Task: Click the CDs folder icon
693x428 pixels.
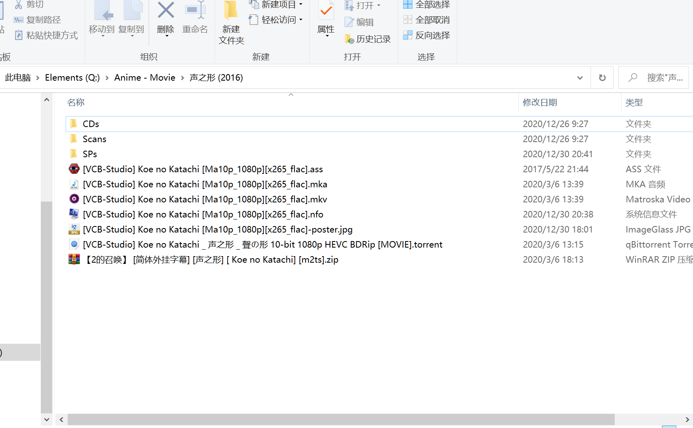Action: pos(74,123)
